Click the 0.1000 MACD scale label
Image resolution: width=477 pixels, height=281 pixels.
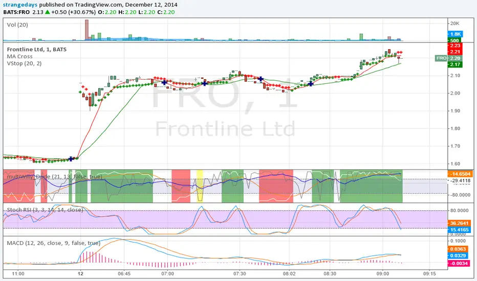coord(458,241)
